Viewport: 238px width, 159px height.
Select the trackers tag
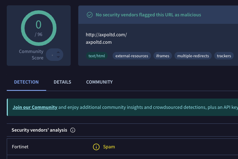pos(224,56)
